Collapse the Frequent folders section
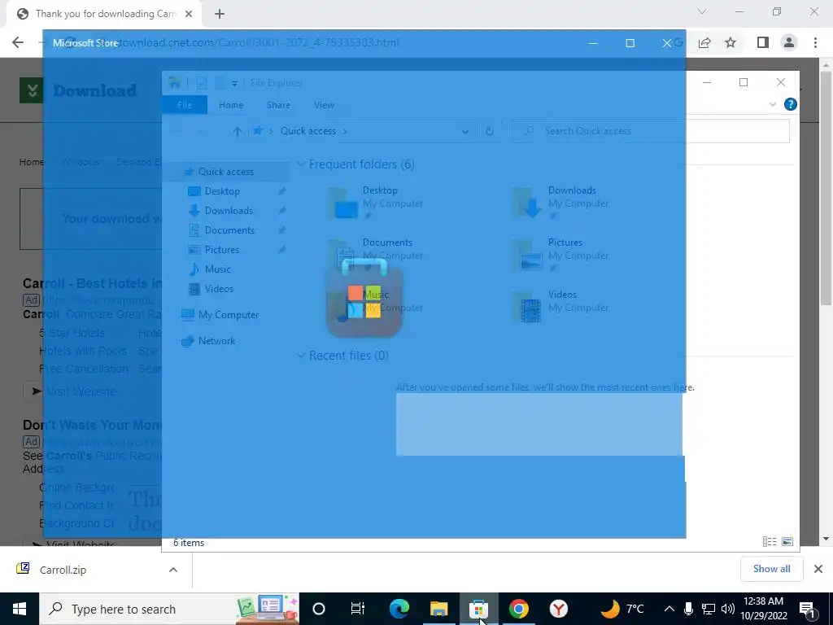The width and height of the screenshot is (833, 625). (301, 164)
